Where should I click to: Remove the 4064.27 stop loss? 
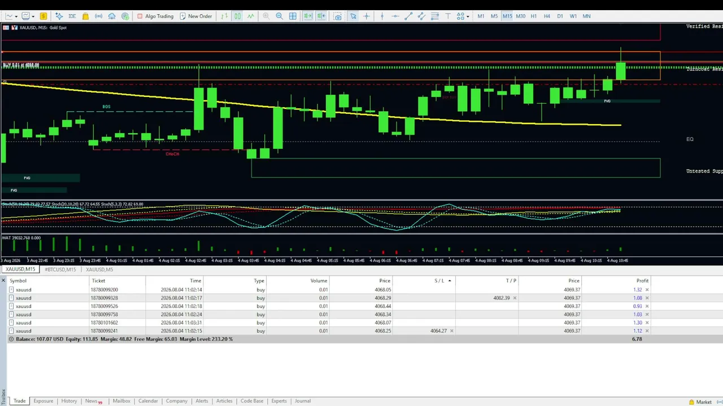(452, 331)
